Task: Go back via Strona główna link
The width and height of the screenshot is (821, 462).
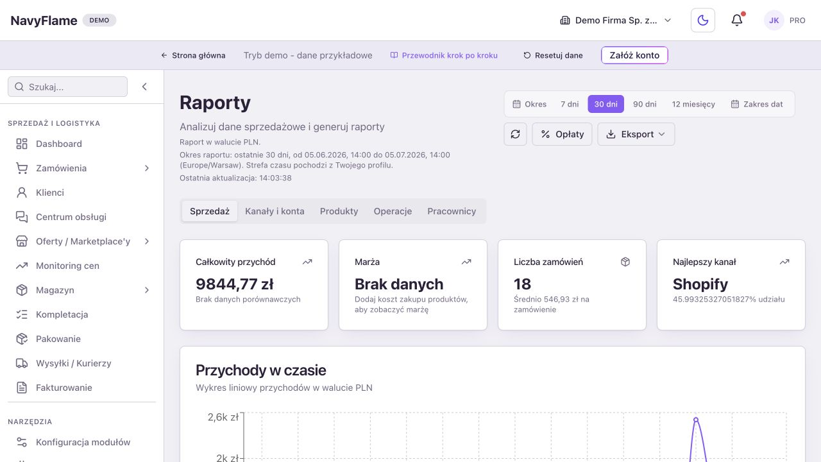Action: tap(193, 55)
